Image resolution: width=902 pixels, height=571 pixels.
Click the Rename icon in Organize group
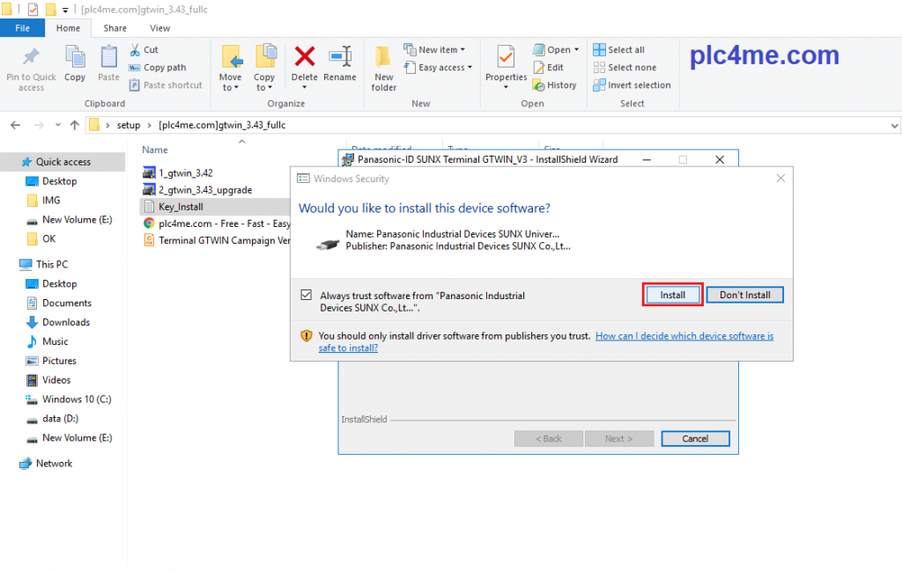[x=340, y=57]
